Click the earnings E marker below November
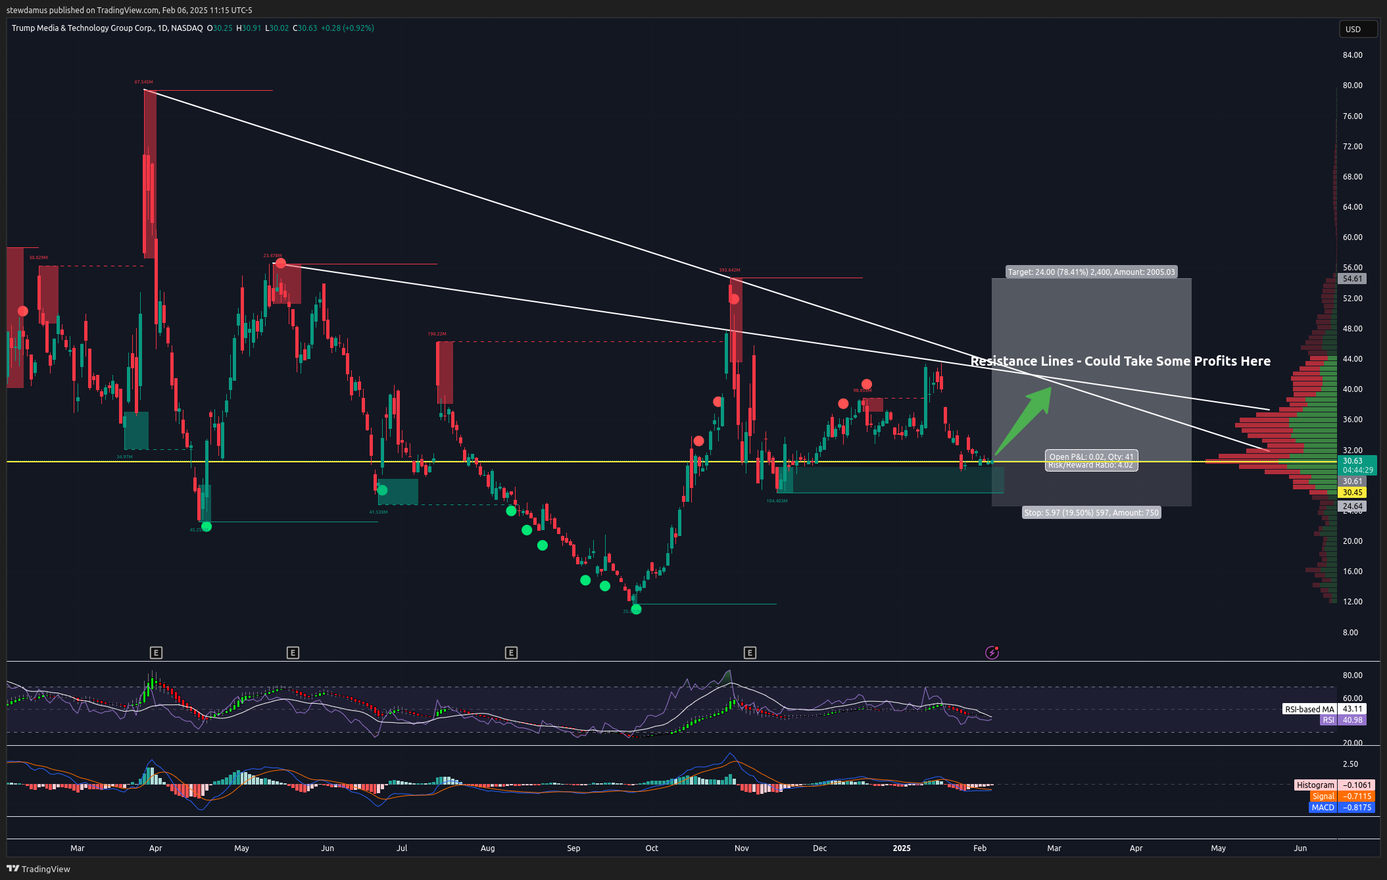1387x880 pixels. [750, 652]
